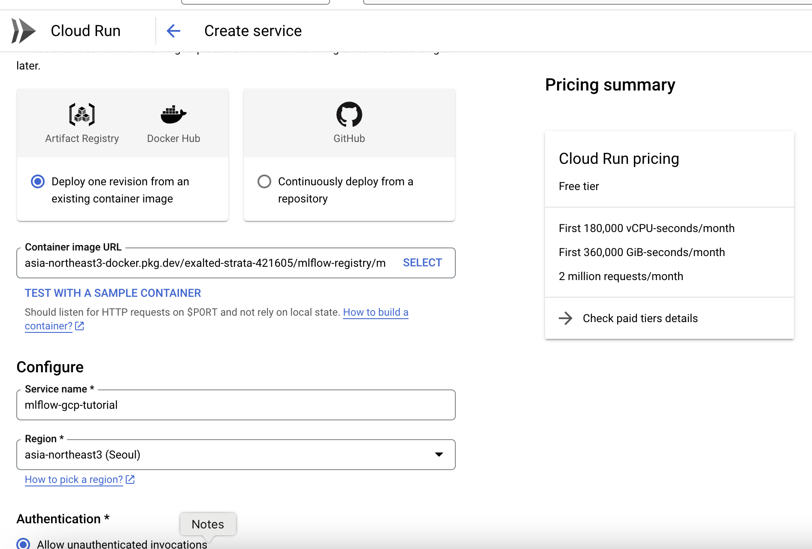Click the Cloud Run logo icon
The height and width of the screenshot is (549, 812).
click(24, 31)
